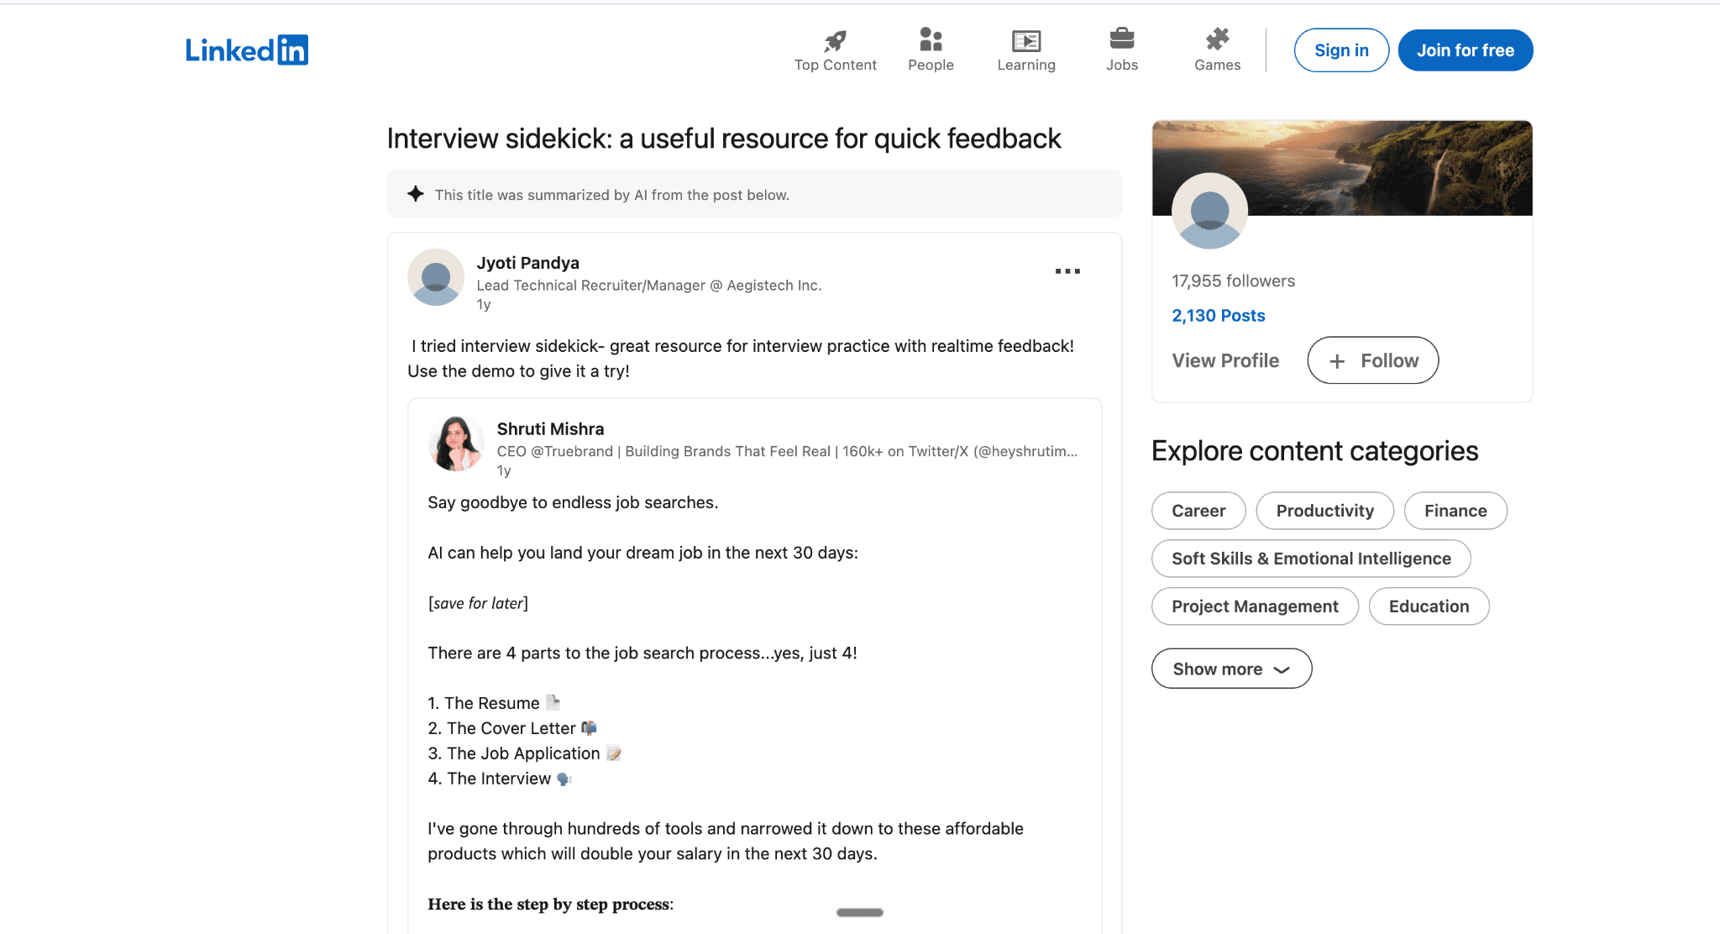Viewport: 1720px width, 934px height.
Task: Click the LinkedIn logo
Action: tap(247, 50)
